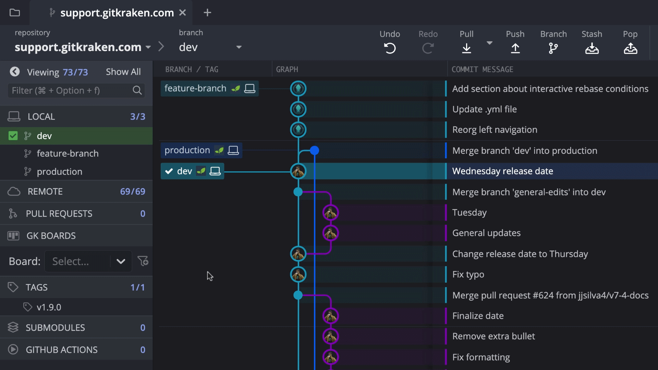Click the board filter add icon

point(143,261)
